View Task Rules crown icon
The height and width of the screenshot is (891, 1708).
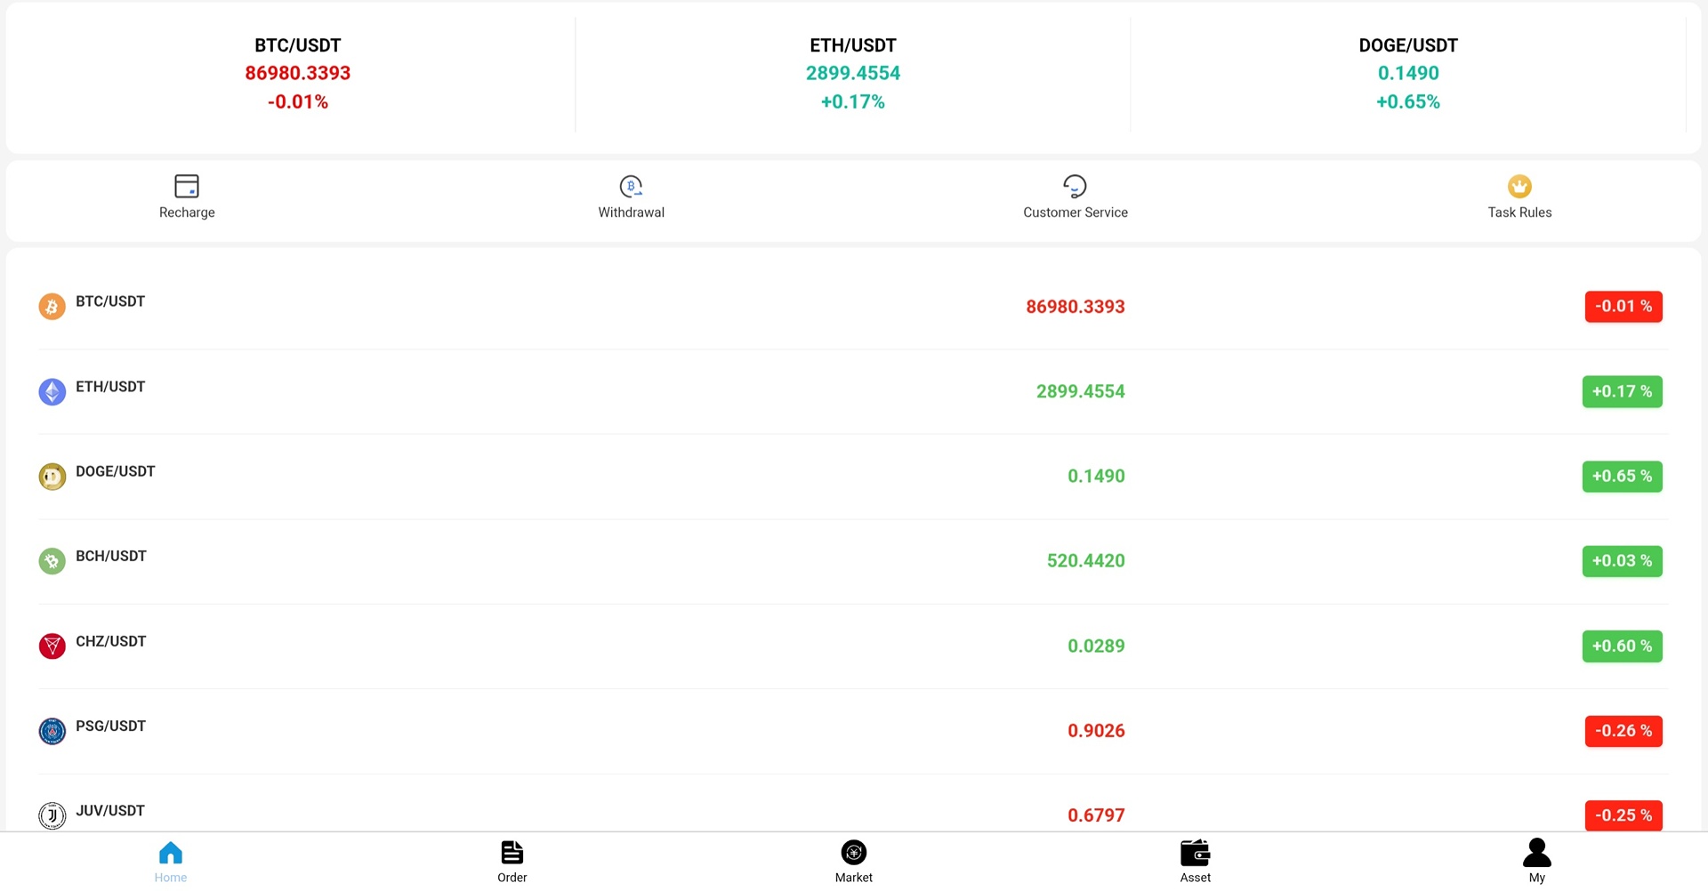click(x=1519, y=186)
